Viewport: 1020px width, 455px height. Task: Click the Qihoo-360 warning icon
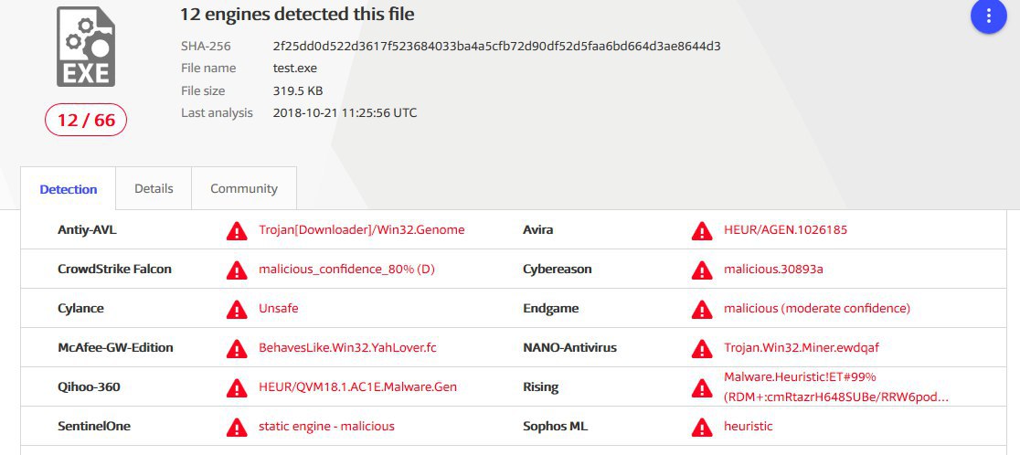point(237,388)
